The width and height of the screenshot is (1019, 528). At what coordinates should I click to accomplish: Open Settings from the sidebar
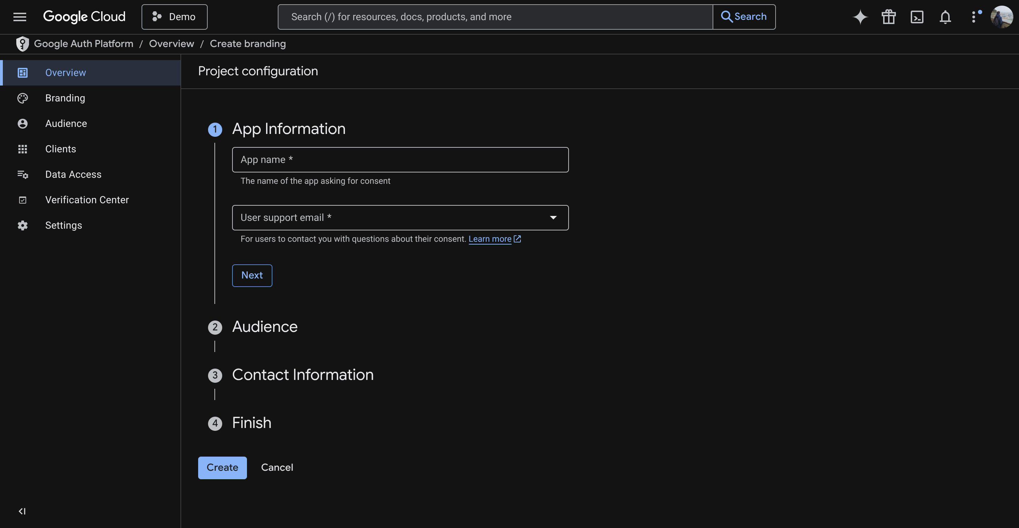click(64, 225)
